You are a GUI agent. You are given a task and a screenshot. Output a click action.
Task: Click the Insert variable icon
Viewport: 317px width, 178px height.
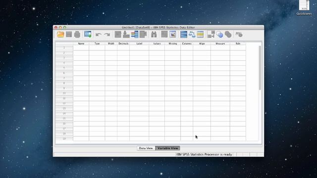173,34
